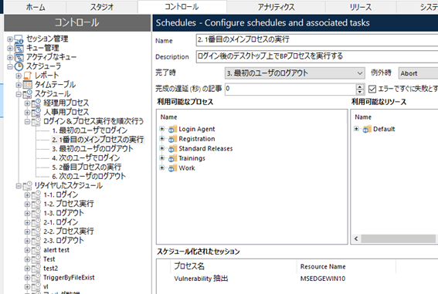Open the アナリティクス tab
This screenshot has width=438, height=294.
point(276,7)
